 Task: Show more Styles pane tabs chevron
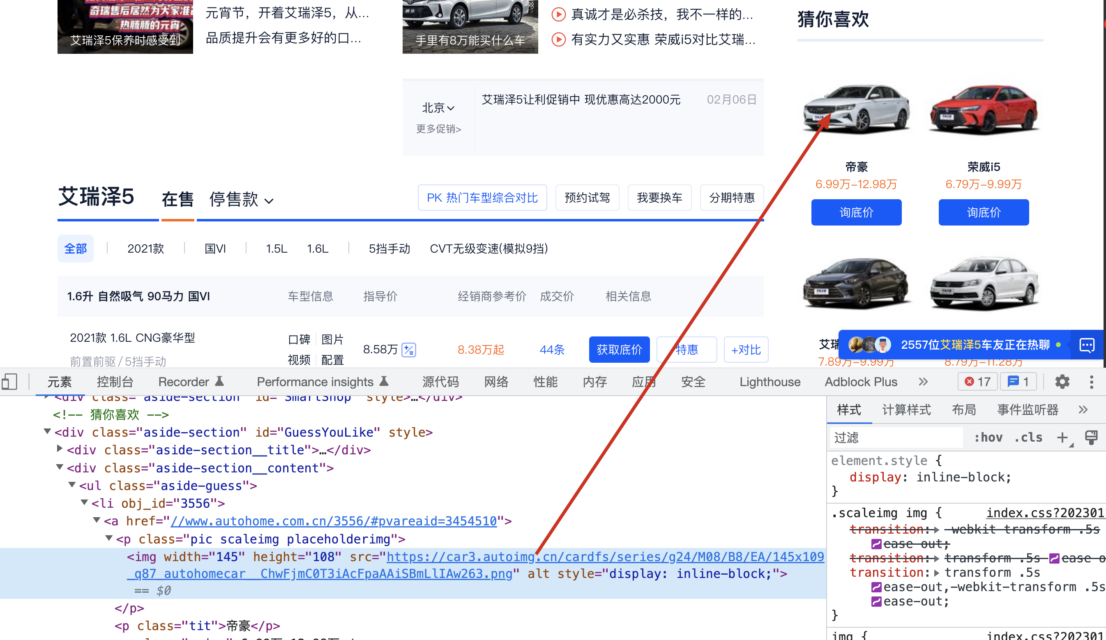(1083, 410)
